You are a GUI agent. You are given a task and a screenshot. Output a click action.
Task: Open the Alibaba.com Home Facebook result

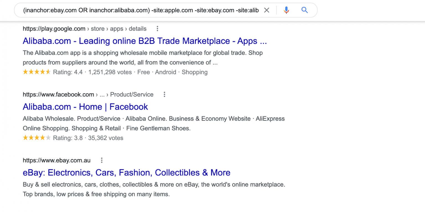(x=85, y=107)
